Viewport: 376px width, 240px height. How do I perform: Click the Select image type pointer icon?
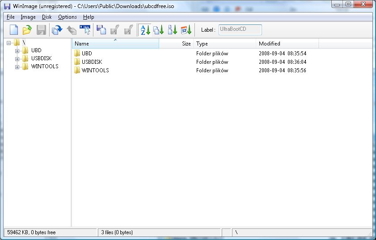point(85,30)
